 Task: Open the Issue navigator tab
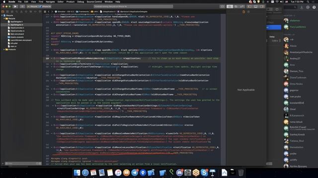[21, 12]
